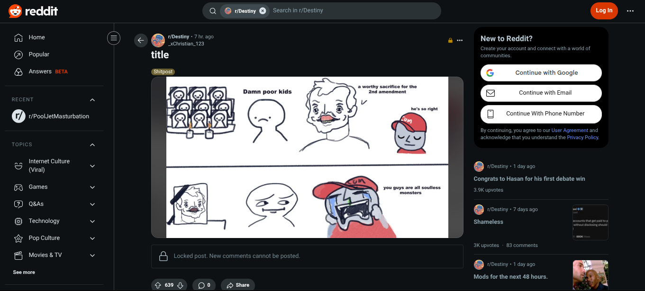
Task: Open the post's three-dot options menu
Action: click(x=460, y=40)
